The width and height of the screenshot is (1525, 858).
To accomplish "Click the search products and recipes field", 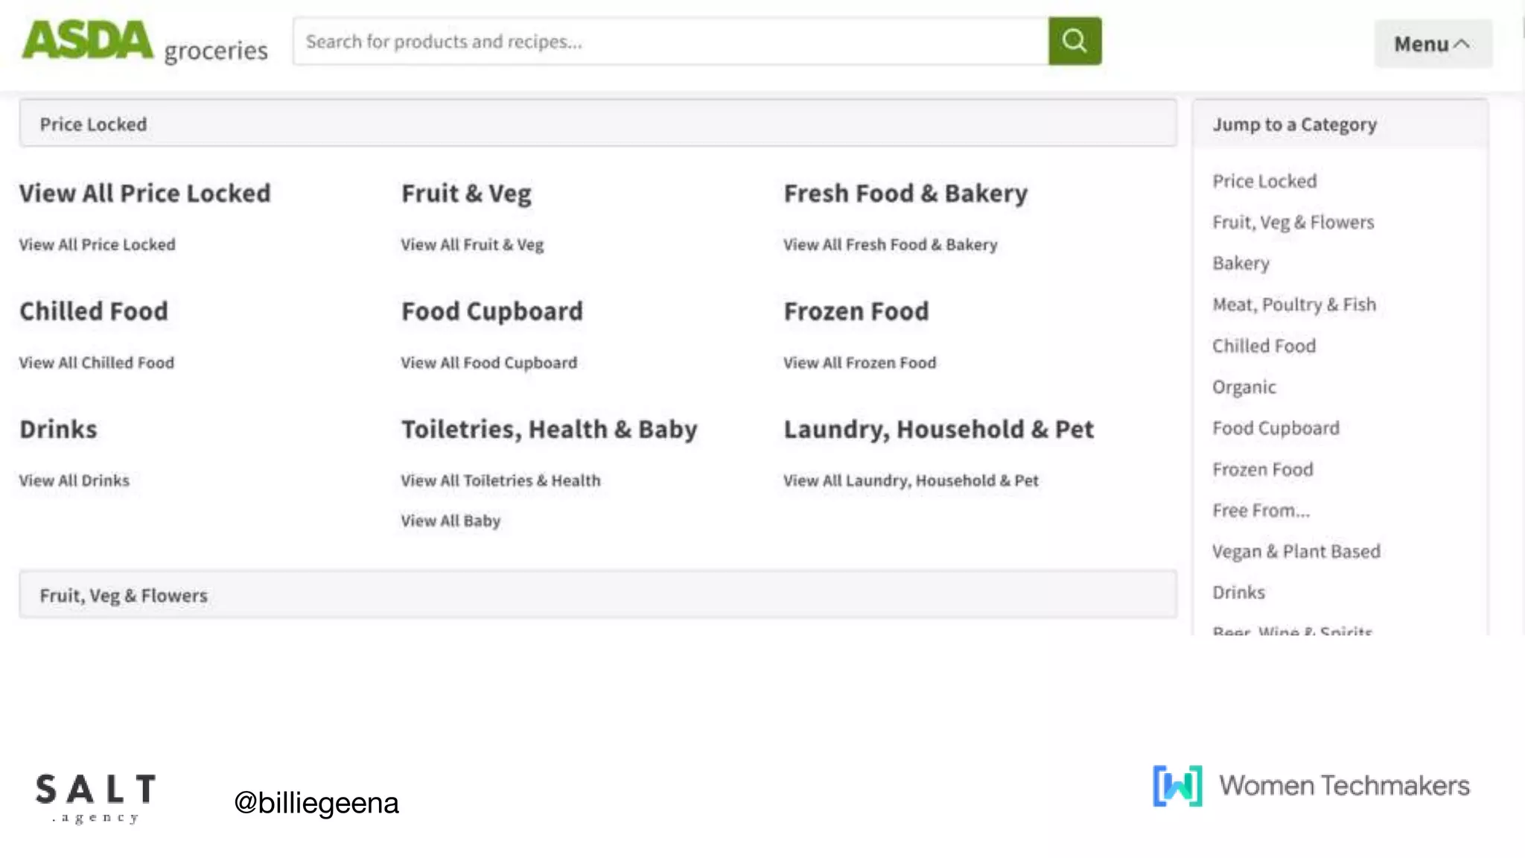I will (670, 42).
